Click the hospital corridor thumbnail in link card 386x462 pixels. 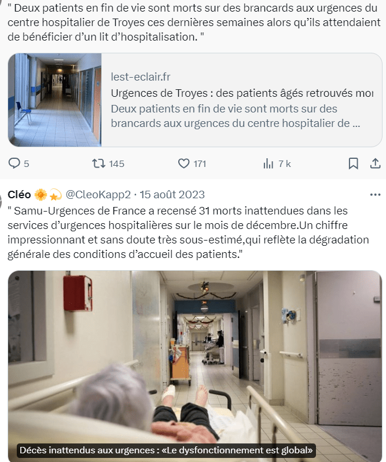point(55,100)
